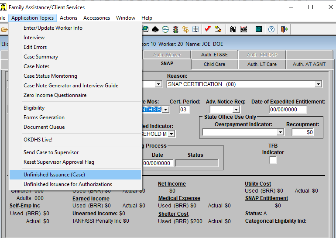Open the Auth. AT ASMT tab
This screenshot has width=336, height=238.
[309, 64]
